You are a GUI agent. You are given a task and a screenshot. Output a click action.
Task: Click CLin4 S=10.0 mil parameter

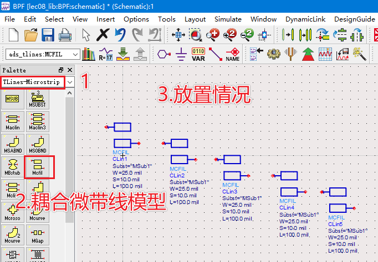click(293, 228)
